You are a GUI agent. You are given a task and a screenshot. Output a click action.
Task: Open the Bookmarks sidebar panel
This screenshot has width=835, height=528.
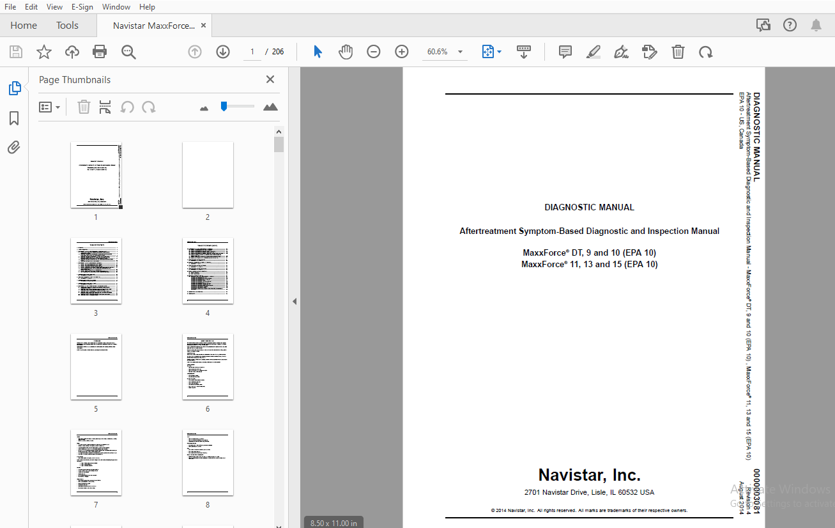pyautogui.click(x=14, y=118)
